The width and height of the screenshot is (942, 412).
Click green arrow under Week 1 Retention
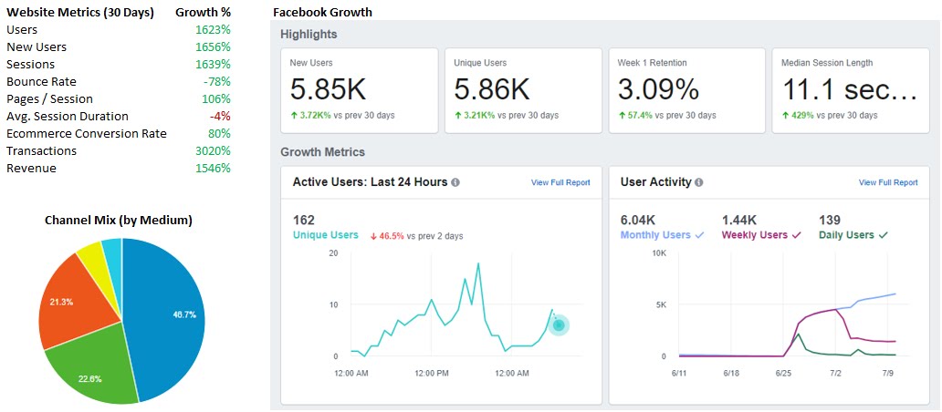[x=622, y=115]
